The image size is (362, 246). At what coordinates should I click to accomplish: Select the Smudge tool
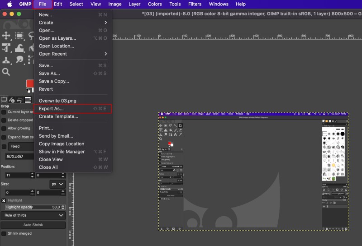point(19,60)
